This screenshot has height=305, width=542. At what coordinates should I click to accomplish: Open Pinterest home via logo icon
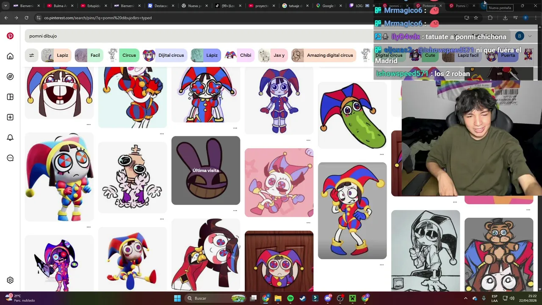point(10,36)
